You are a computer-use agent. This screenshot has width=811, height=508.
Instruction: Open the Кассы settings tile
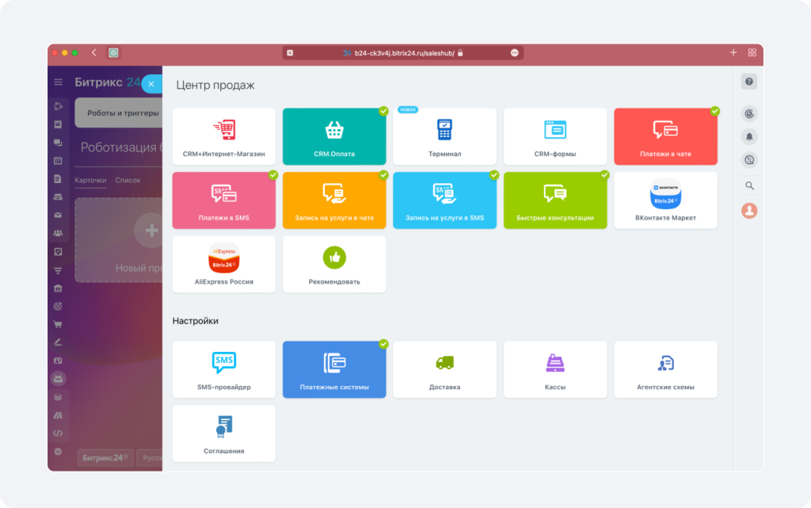(555, 369)
